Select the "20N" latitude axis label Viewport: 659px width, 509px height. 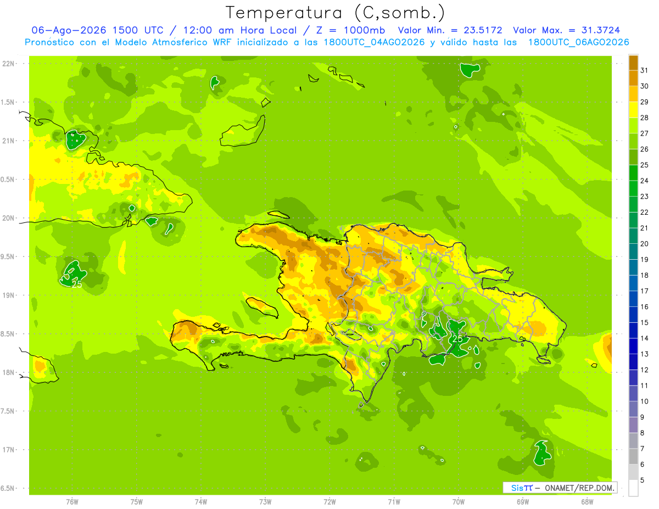point(8,218)
